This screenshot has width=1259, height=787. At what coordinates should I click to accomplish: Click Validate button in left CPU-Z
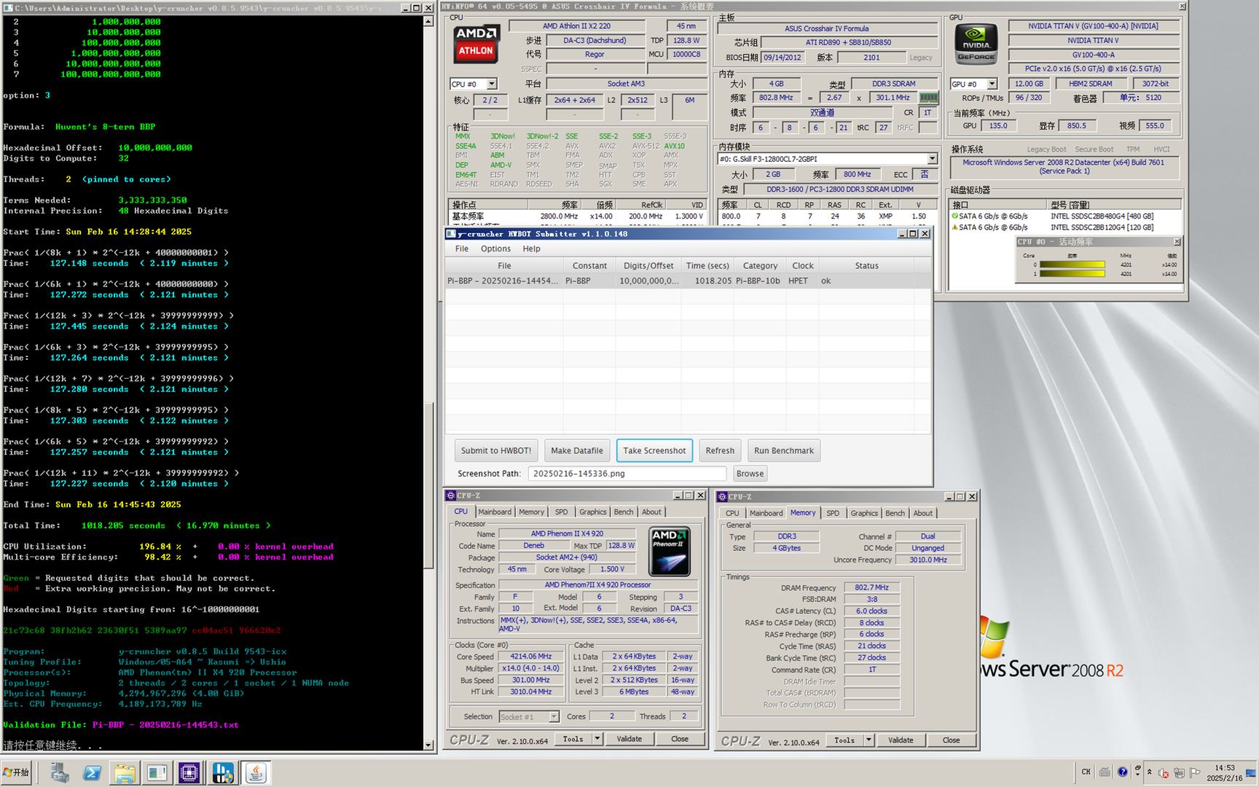pos(629,739)
